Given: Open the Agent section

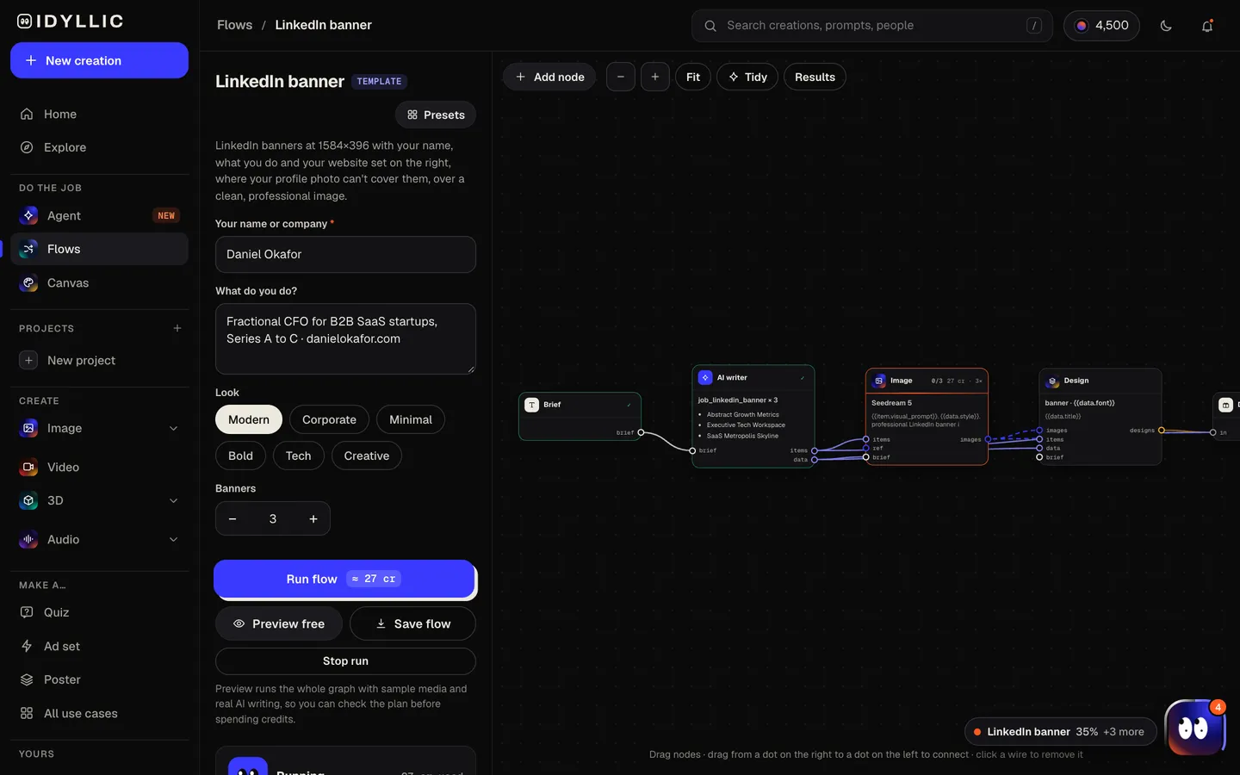Looking at the screenshot, I should click(99, 215).
